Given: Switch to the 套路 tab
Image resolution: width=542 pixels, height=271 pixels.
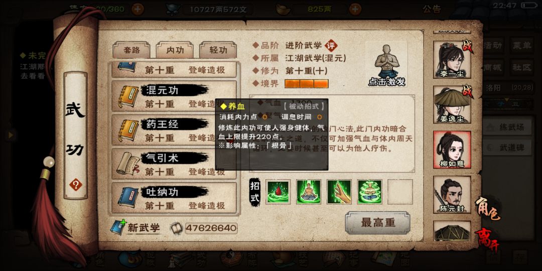Looking at the screenshot, I should click(x=131, y=50).
